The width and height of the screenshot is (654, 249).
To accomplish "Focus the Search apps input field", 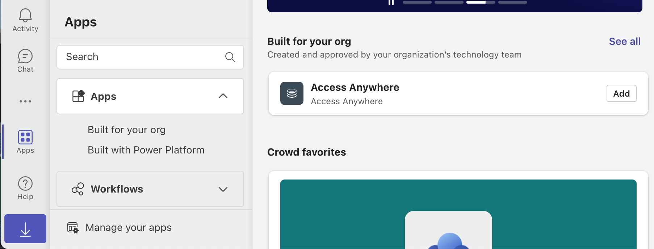I will (x=143, y=57).
